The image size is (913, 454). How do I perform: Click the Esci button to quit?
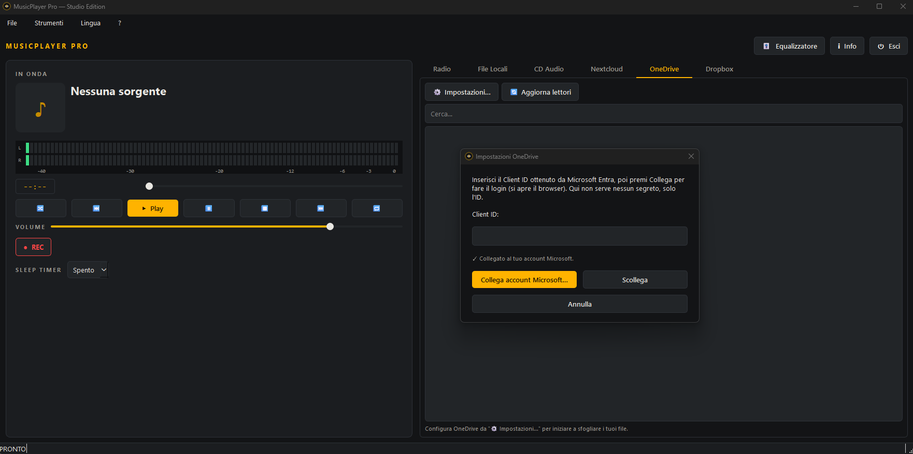(888, 46)
